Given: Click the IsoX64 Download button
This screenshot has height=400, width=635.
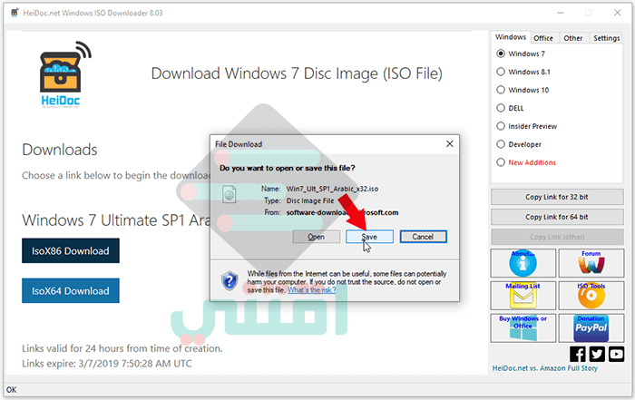Looking at the screenshot, I should 71,290.
